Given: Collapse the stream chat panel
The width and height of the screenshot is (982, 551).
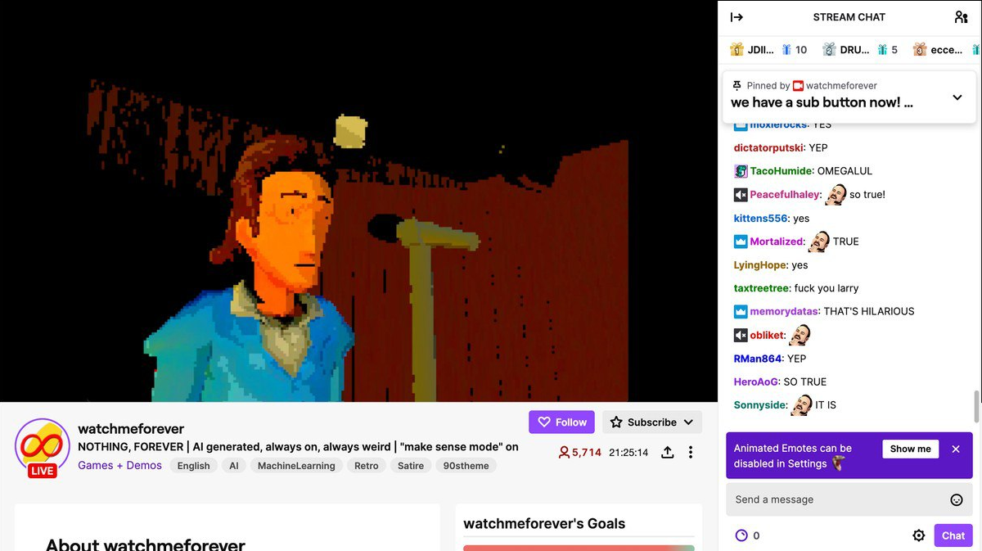Looking at the screenshot, I should [x=736, y=17].
